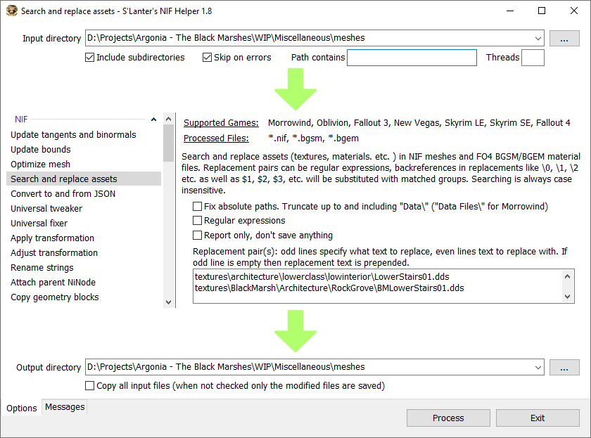The image size is (591, 438).
Task: Enable Copy all input files option
Action: tap(89, 386)
